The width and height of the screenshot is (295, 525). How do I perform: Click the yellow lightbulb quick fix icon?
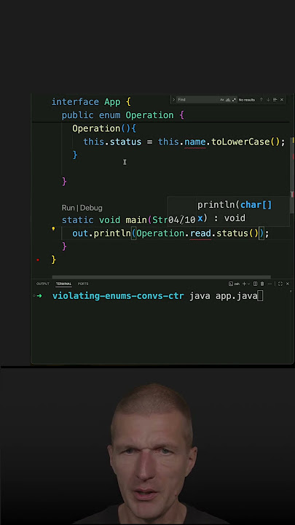click(x=53, y=229)
